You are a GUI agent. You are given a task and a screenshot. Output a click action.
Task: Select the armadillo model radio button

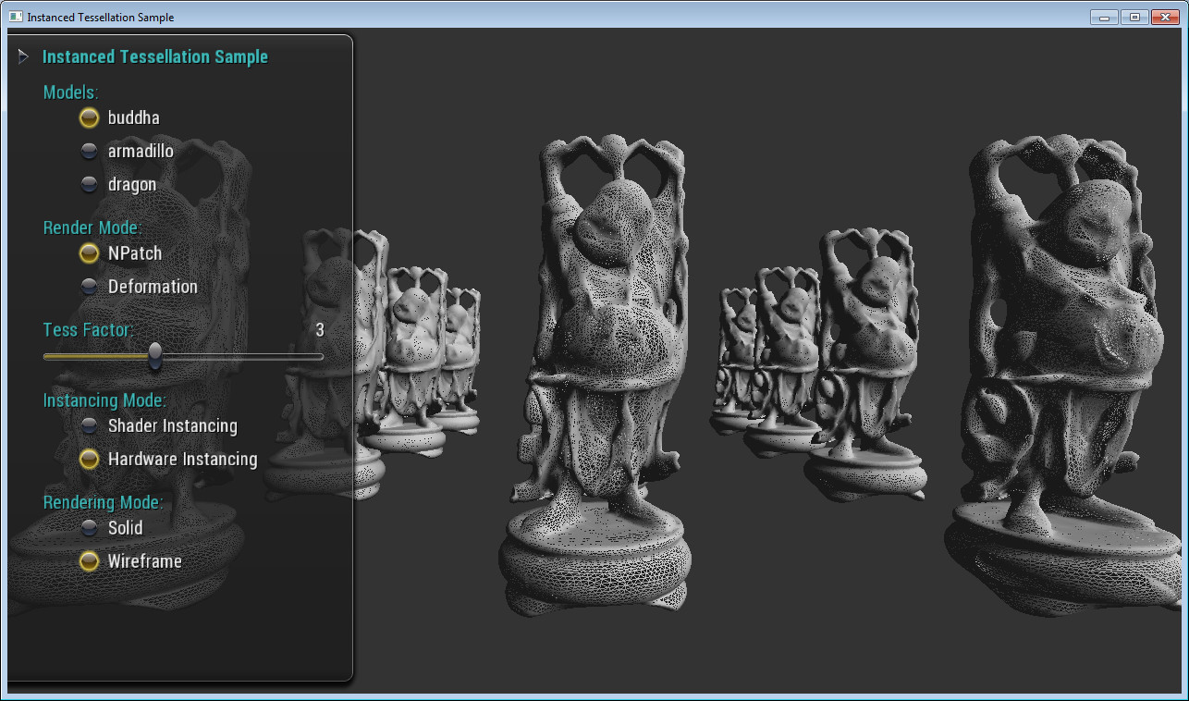90,151
